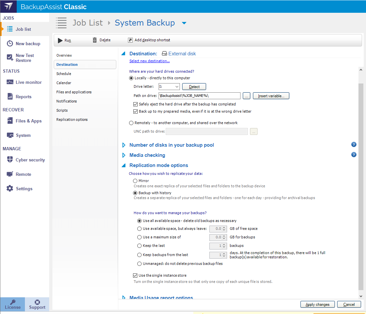This screenshot has height=314, width=366.
Task: Choose Remotely shared over the network option
Action: click(131, 123)
